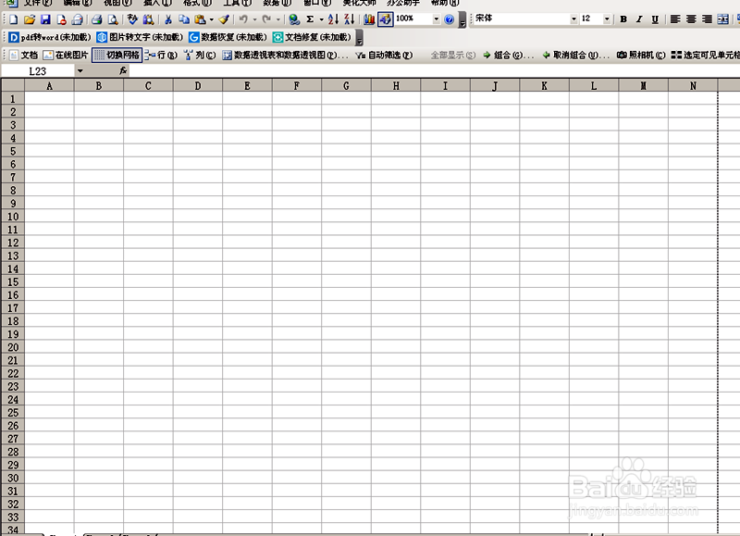Open the 美化大师 menu
740x536 pixels.
tap(359, 3)
